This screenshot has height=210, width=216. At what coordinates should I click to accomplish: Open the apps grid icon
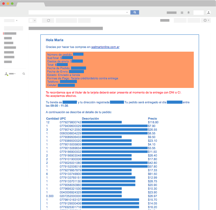tap(182, 13)
